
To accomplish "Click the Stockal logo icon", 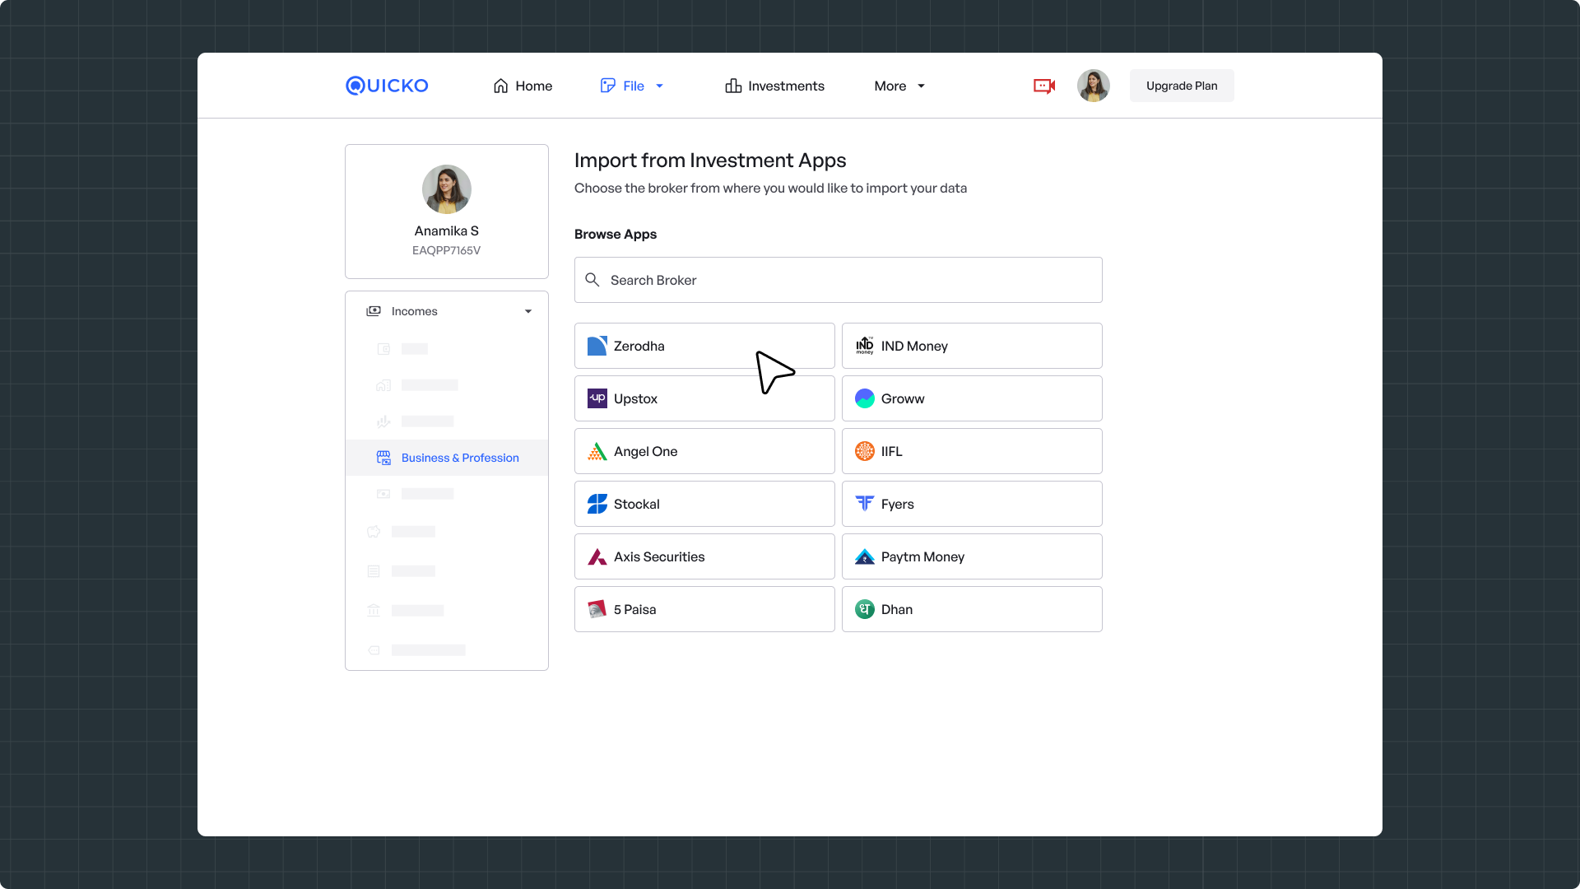I will (597, 504).
